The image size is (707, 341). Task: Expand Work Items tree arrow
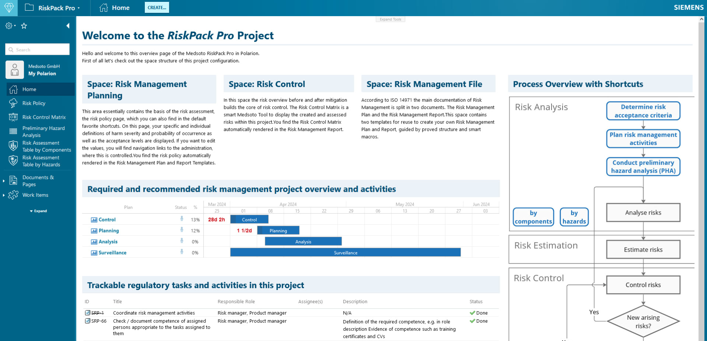(x=4, y=195)
